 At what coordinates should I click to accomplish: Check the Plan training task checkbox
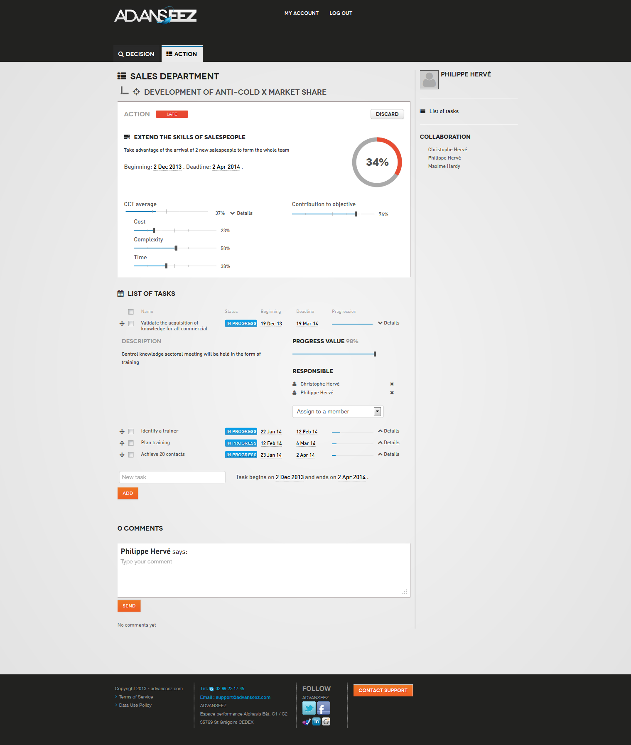coord(131,443)
